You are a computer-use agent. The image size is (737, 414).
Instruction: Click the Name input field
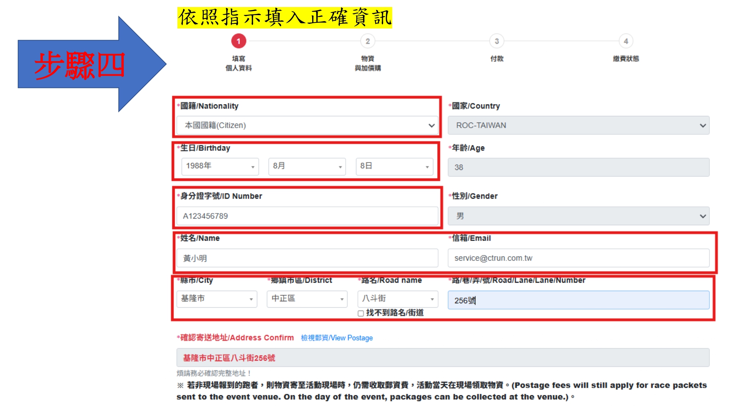(x=307, y=258)
